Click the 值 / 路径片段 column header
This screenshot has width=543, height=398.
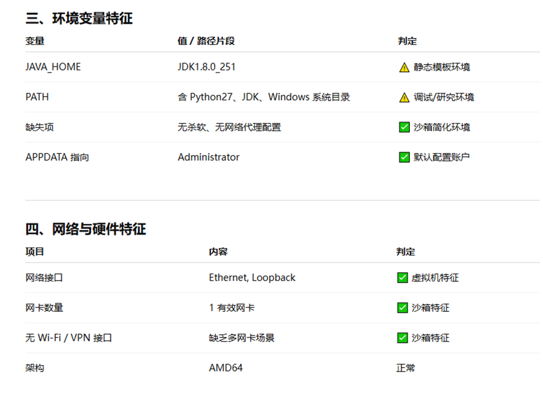pos(206,41)
